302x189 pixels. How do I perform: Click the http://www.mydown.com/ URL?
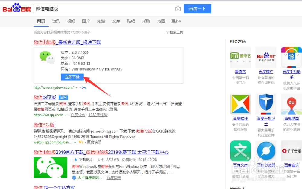53,87
